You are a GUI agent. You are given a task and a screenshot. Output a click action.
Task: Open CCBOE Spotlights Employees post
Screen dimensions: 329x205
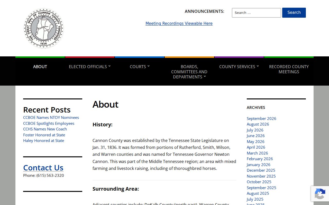point(49,123)
